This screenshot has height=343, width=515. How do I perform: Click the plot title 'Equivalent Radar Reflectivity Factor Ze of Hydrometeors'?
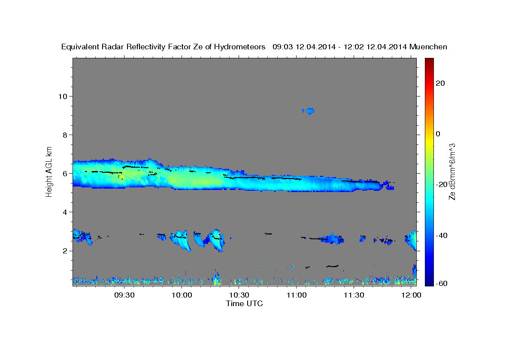pyautogui.click(x=164, y=47)
